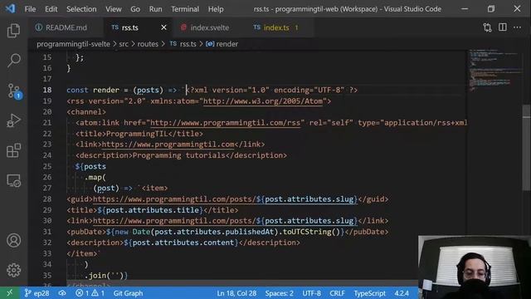Change the Spaces: 2 indentation setting
Image resolution: width=531 pixels, height=299 pixels.
[x=280, y=293]
